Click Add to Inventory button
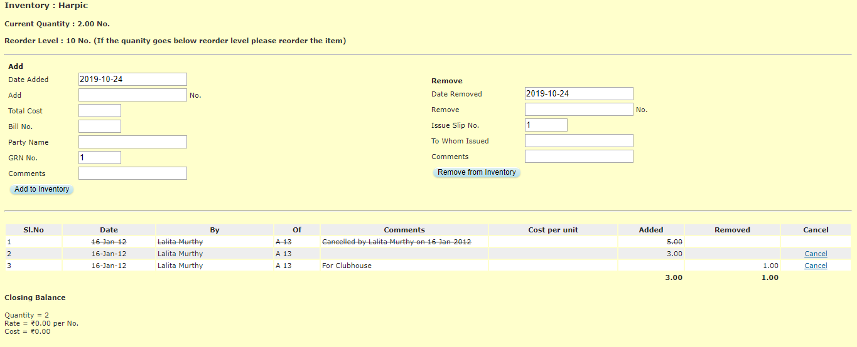 pyautogui.click(x=42, y=189)
